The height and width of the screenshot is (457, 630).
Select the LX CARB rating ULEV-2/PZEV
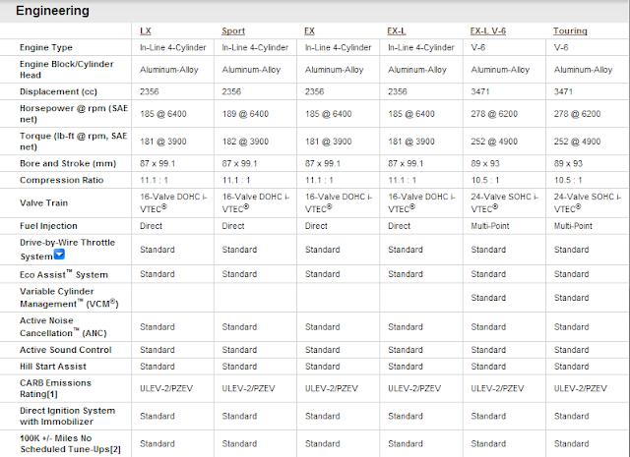pos(166,388)
